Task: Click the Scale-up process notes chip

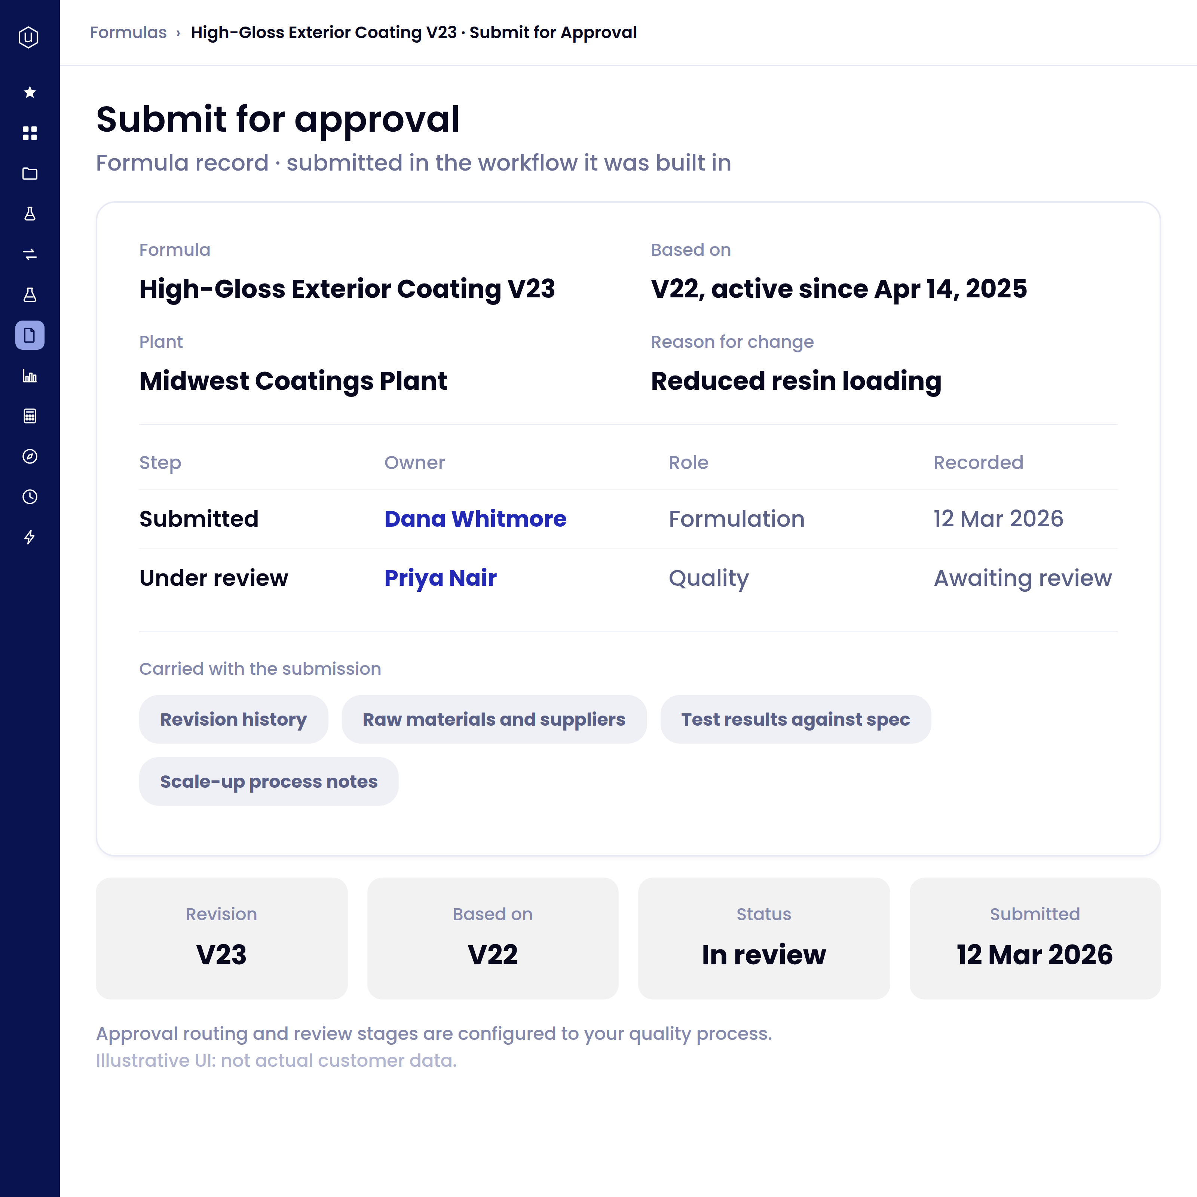Action: click(x=269, y=781)
